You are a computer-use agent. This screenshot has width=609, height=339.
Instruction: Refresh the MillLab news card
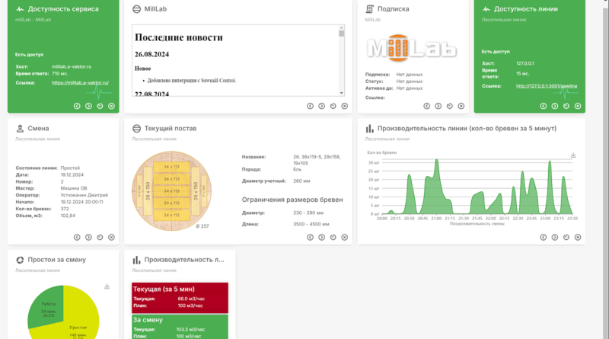coord(333,106)
